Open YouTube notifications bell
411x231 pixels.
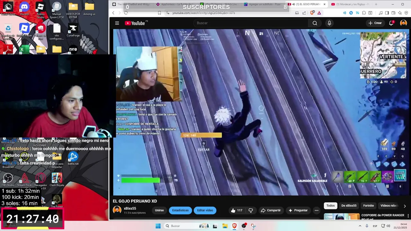click(x=391, y=23)
